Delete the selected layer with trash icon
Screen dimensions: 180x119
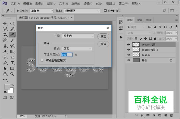point(171,115)
